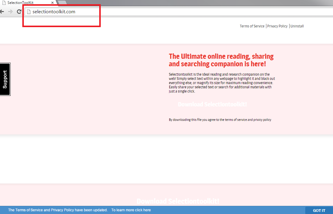Reload the page with the refresh icon

[x=19, y=12]
